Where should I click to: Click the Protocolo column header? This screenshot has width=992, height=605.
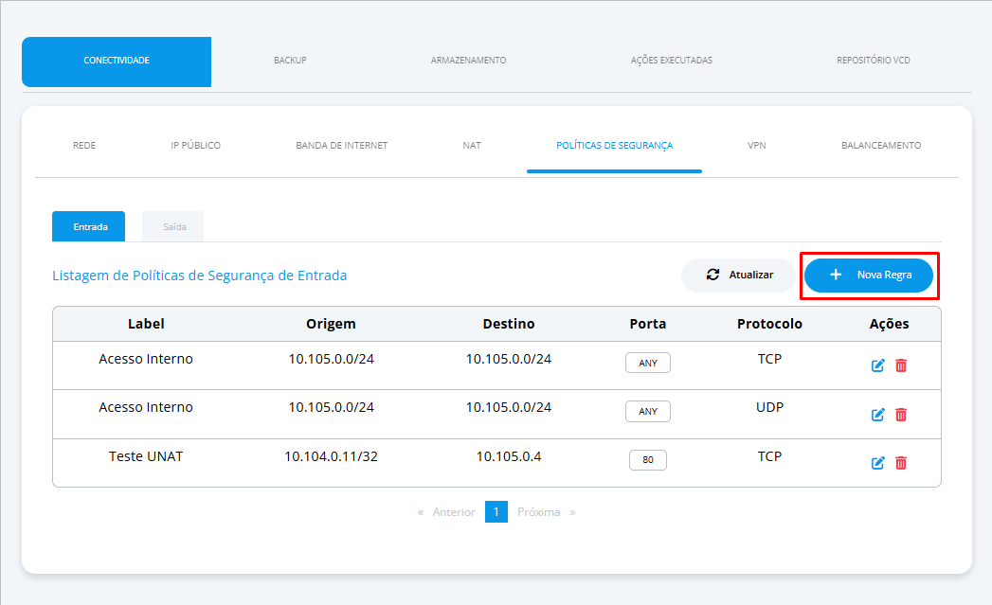[769, 324]
